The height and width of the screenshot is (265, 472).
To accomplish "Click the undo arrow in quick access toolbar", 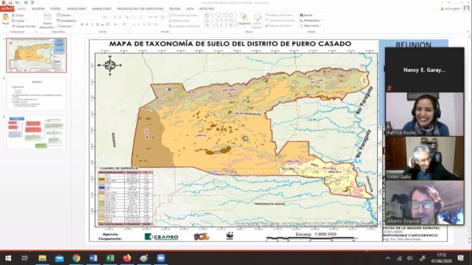I will (17, 3).
